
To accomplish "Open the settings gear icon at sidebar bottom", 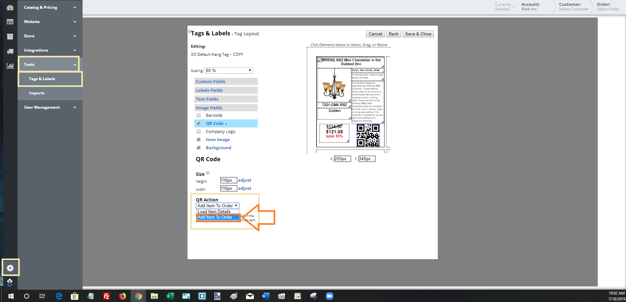I will [10, 268].
